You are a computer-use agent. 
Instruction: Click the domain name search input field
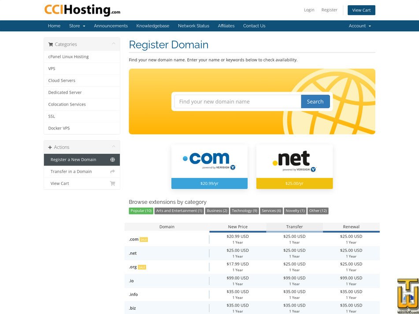(237, 101)
